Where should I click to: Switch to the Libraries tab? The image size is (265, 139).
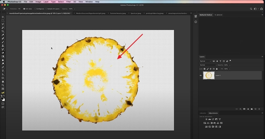tap(203, 113)
